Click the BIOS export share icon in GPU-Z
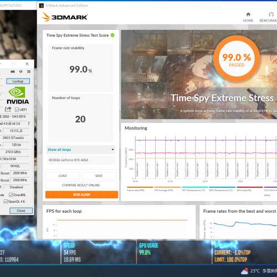 coord(8,109)
